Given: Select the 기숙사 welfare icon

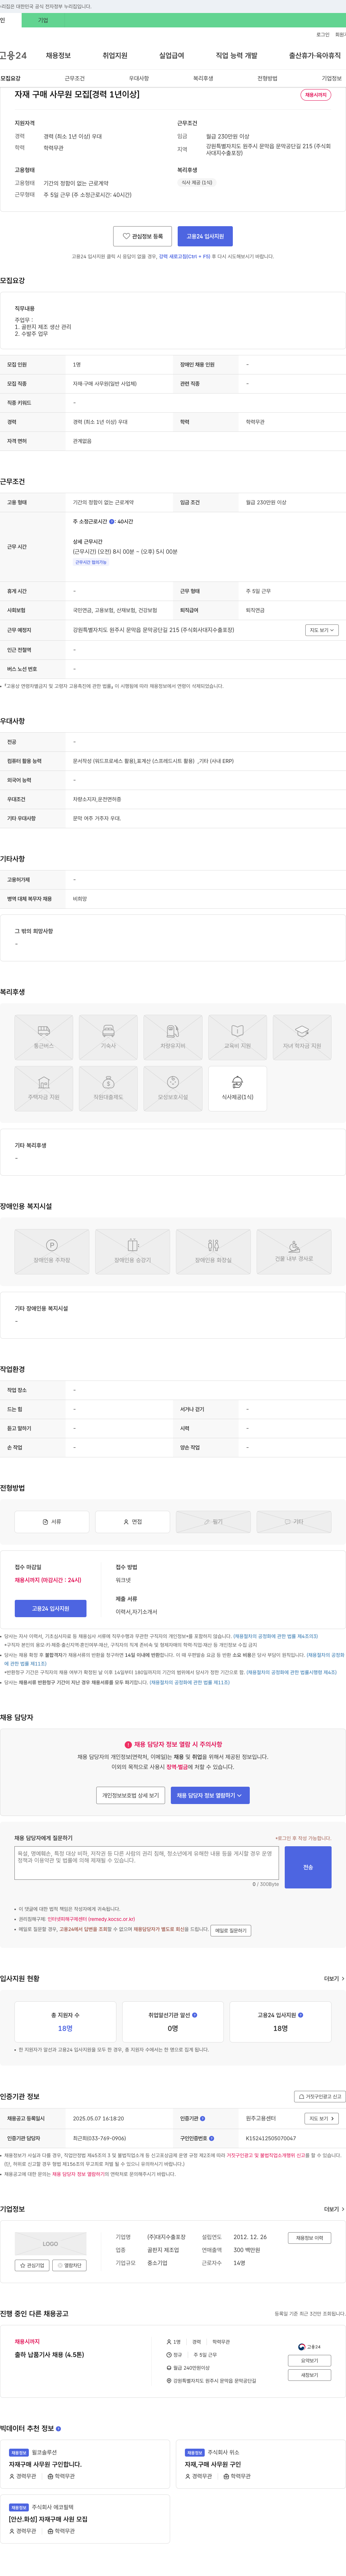Looking at the screenshot, I should tap(108, 1037).
